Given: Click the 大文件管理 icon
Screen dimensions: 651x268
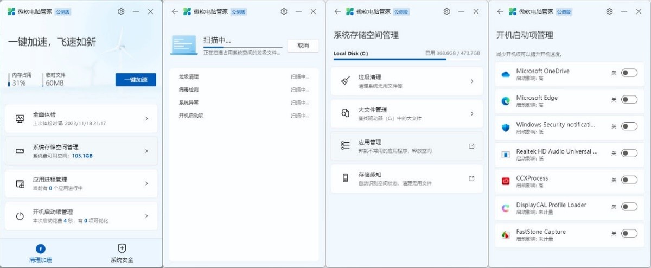Looking at the screenshot, I should pyautogui.click(x=345, y=113).
